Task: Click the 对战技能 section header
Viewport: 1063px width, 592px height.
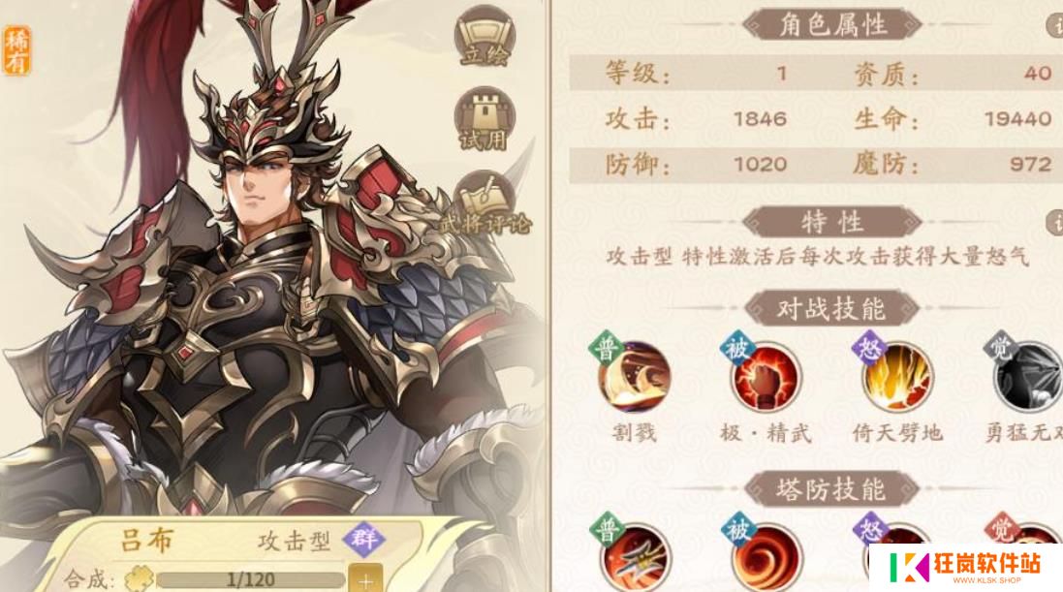Action: pyautogui.click(x=831, y=309)
